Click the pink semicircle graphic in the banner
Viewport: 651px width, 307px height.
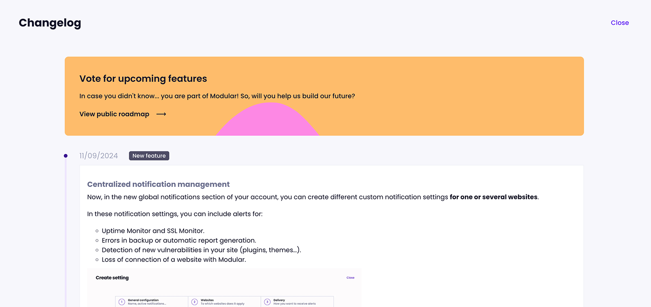tap(268, 124)
